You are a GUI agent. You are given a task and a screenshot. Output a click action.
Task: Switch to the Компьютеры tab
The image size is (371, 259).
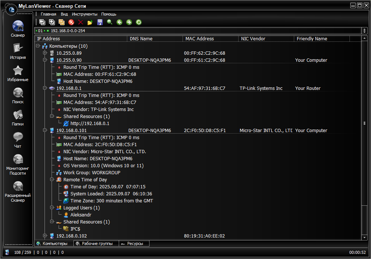point(54,243)
